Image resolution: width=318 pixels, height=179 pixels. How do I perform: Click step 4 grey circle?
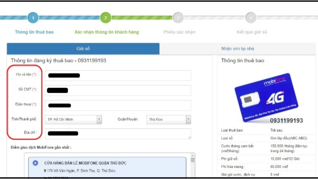click(251, 18)
